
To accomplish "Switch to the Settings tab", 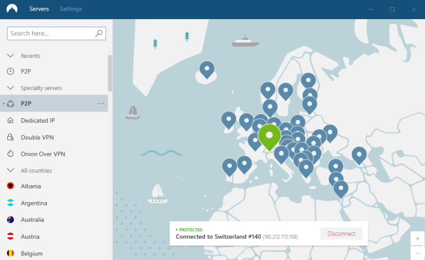I will [71, 9].
